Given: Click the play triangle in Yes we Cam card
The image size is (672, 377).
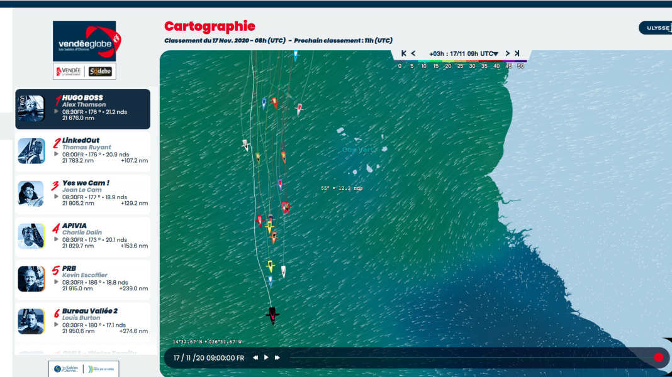Looking at the screenshot, I should coord(56,197).
